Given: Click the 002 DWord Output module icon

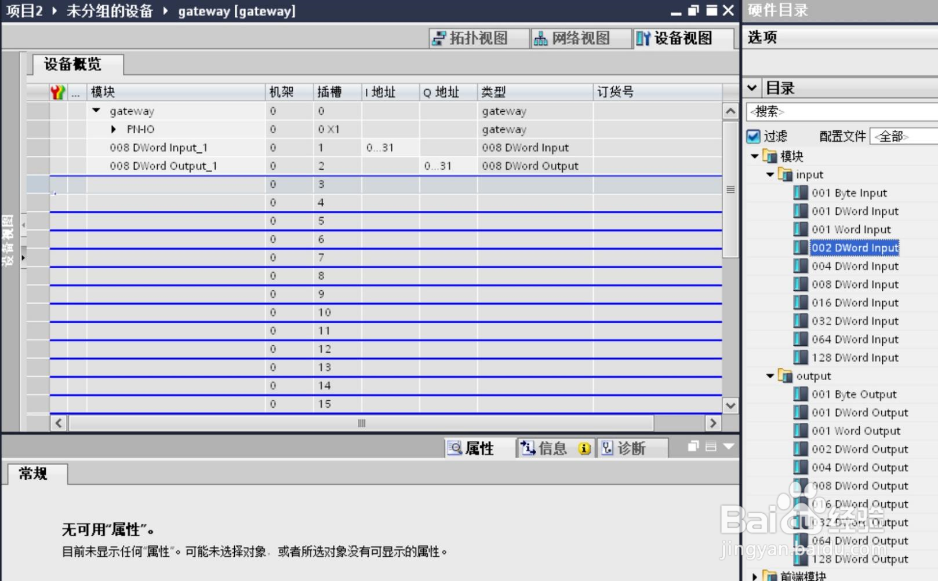Looking at the screenshot, I should pyautogui.click(x=801, y=449).
